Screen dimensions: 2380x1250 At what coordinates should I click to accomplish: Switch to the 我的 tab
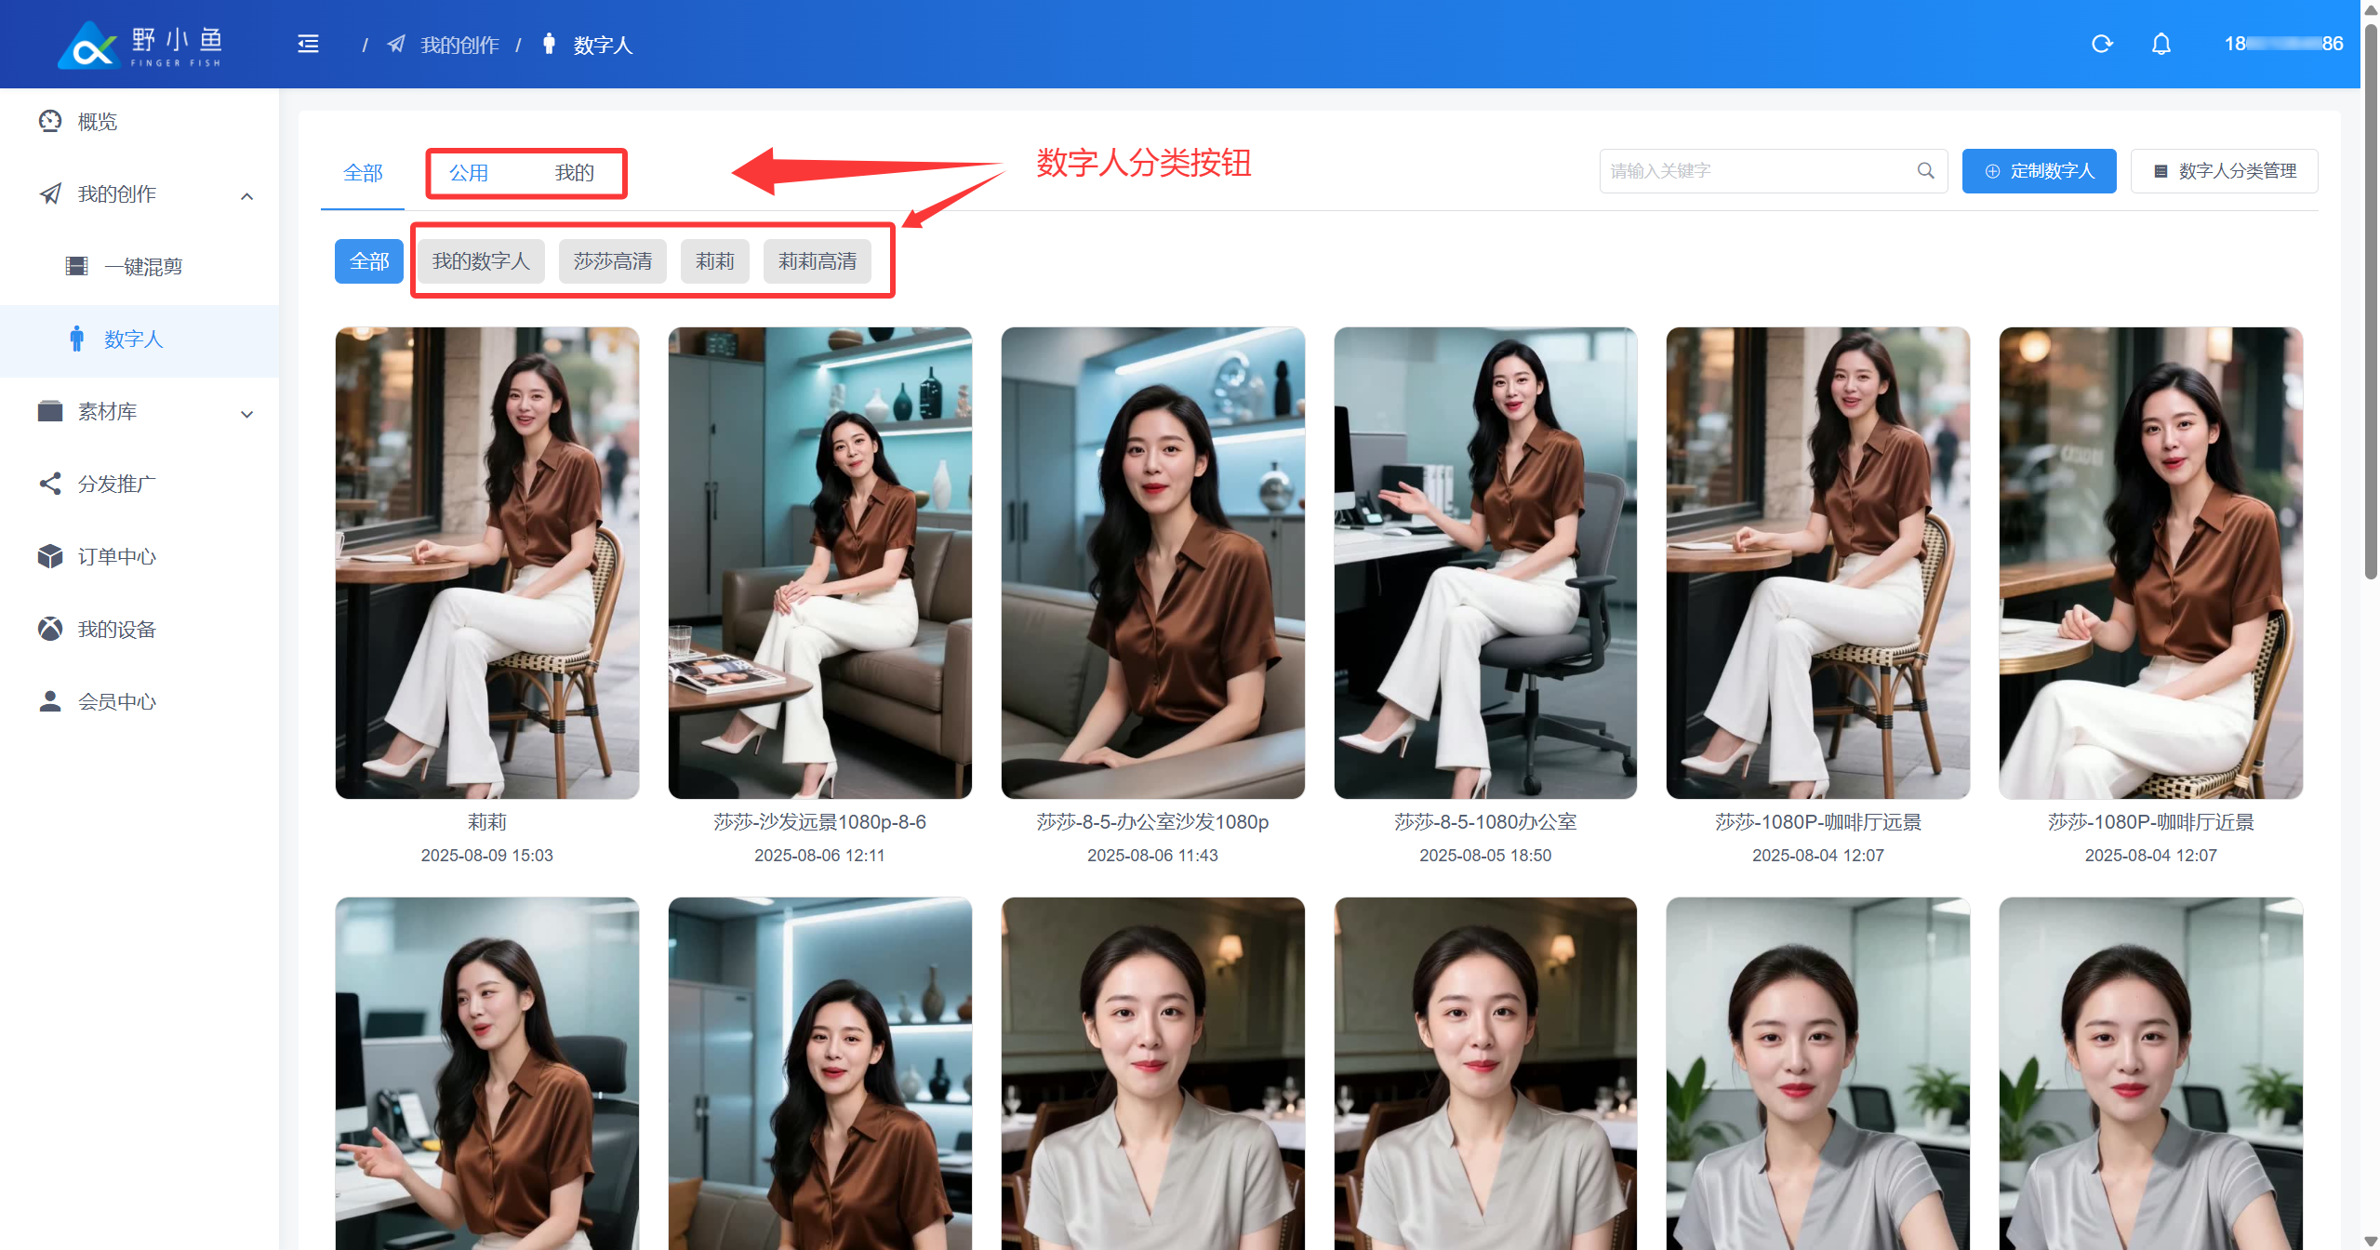[574, 173]
